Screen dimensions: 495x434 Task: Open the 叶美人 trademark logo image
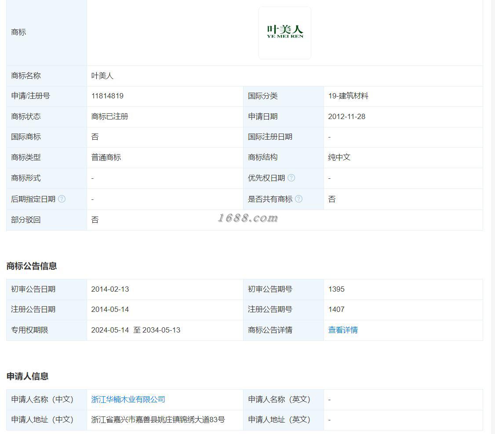[x=285, y=33]
